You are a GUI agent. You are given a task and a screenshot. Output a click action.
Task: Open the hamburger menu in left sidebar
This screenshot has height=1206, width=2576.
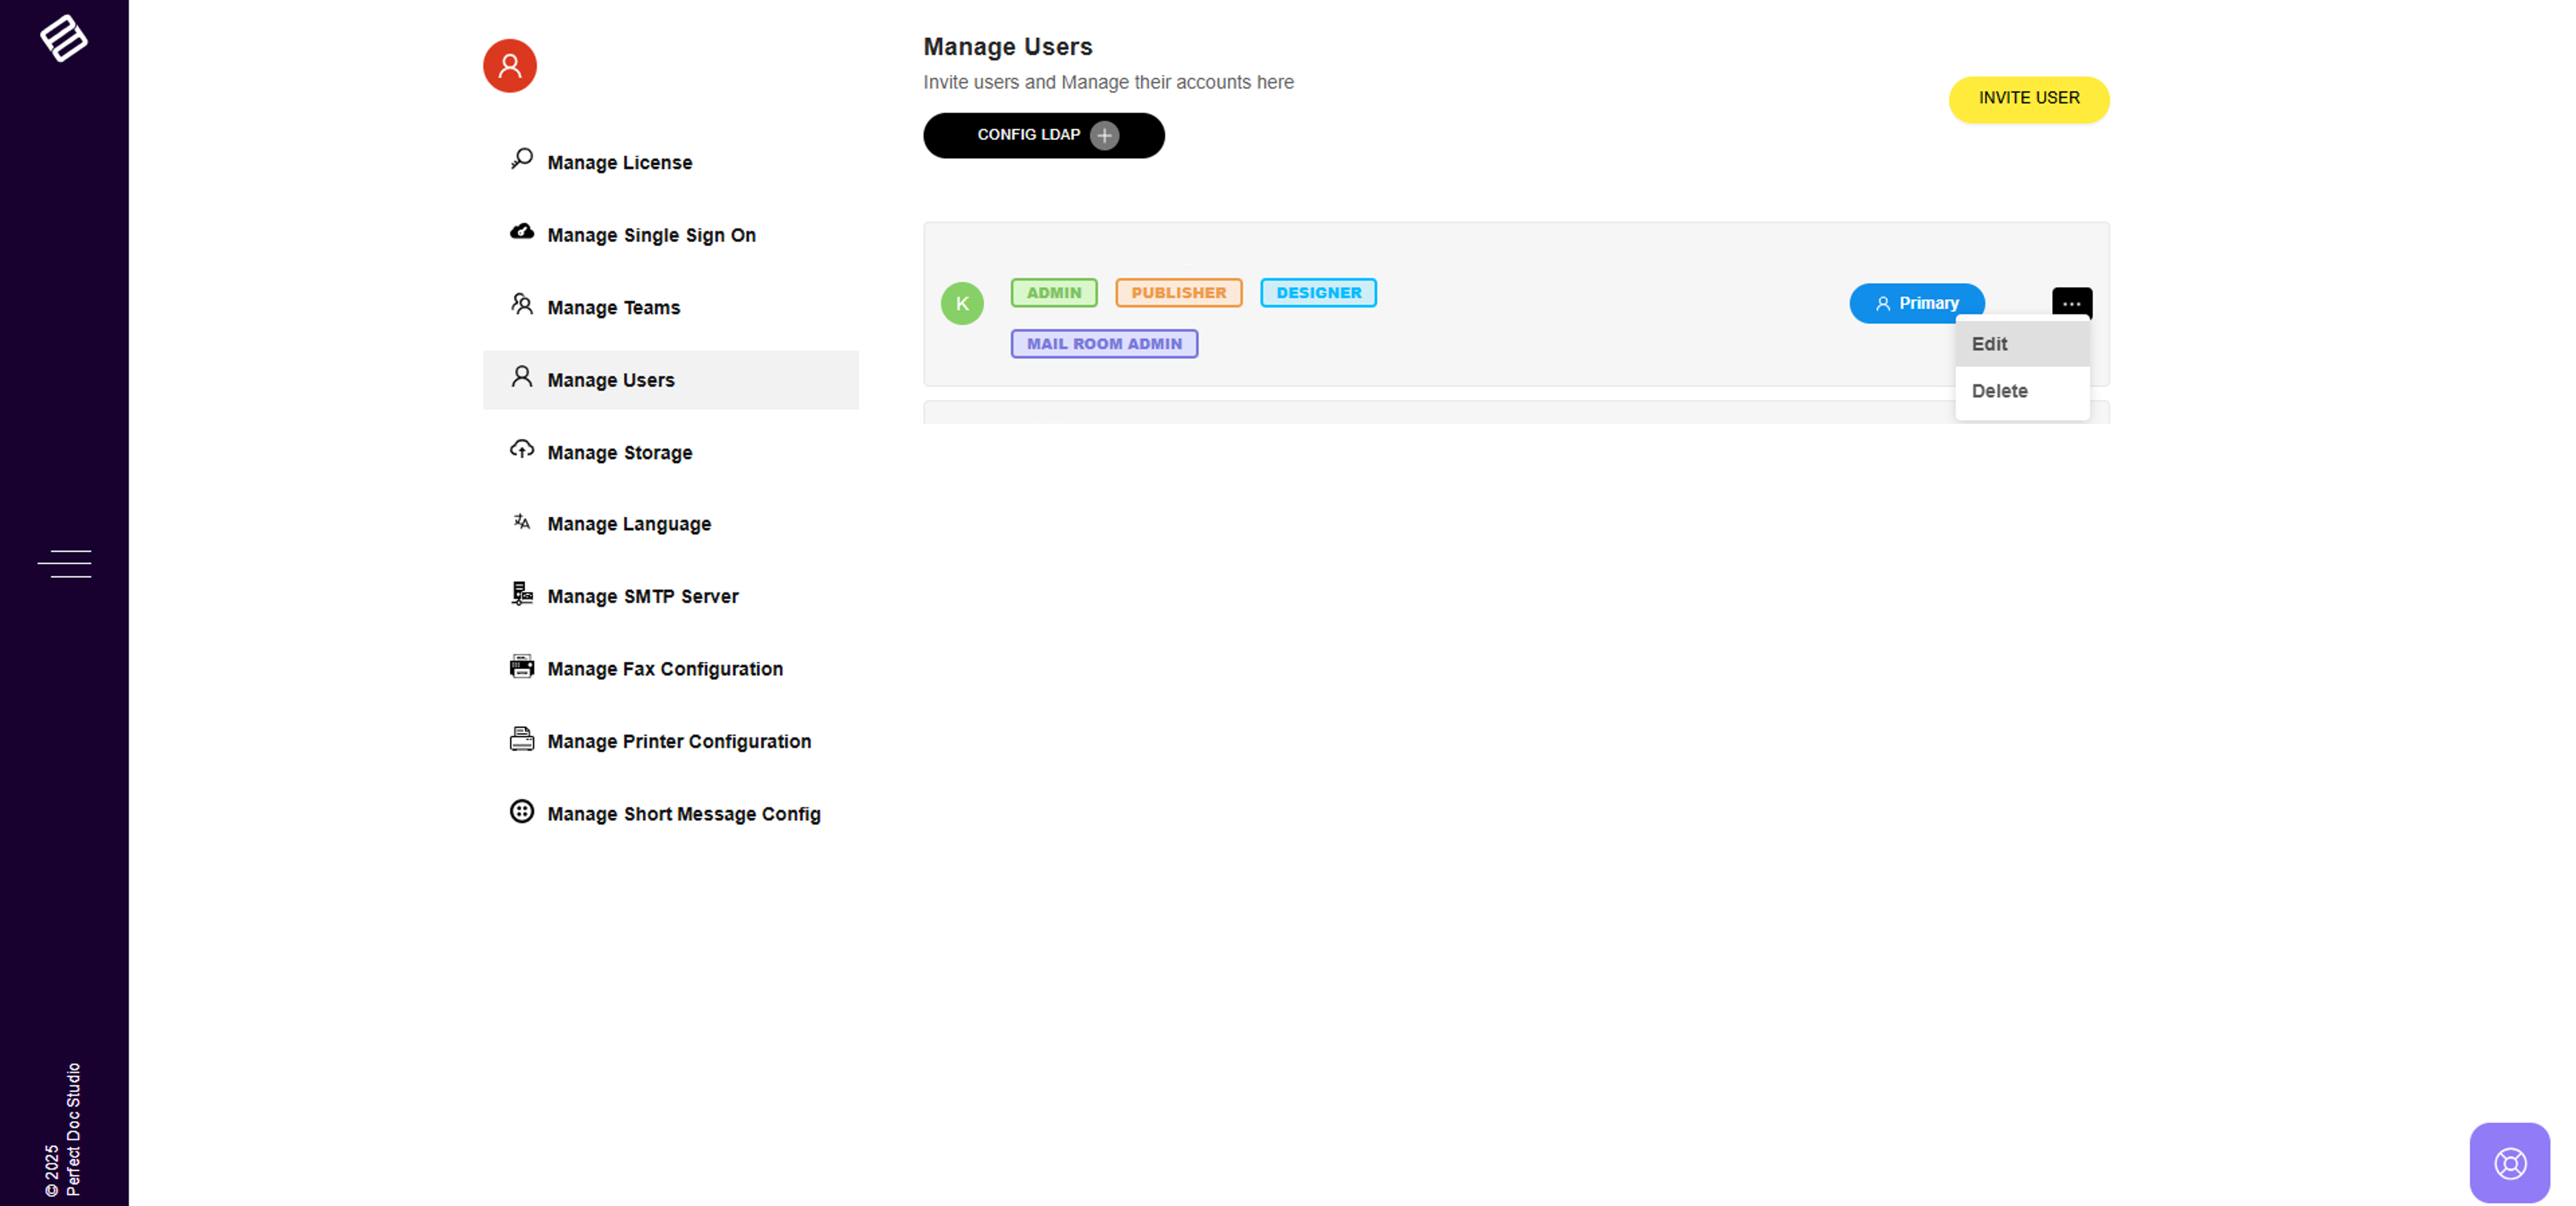64,563
